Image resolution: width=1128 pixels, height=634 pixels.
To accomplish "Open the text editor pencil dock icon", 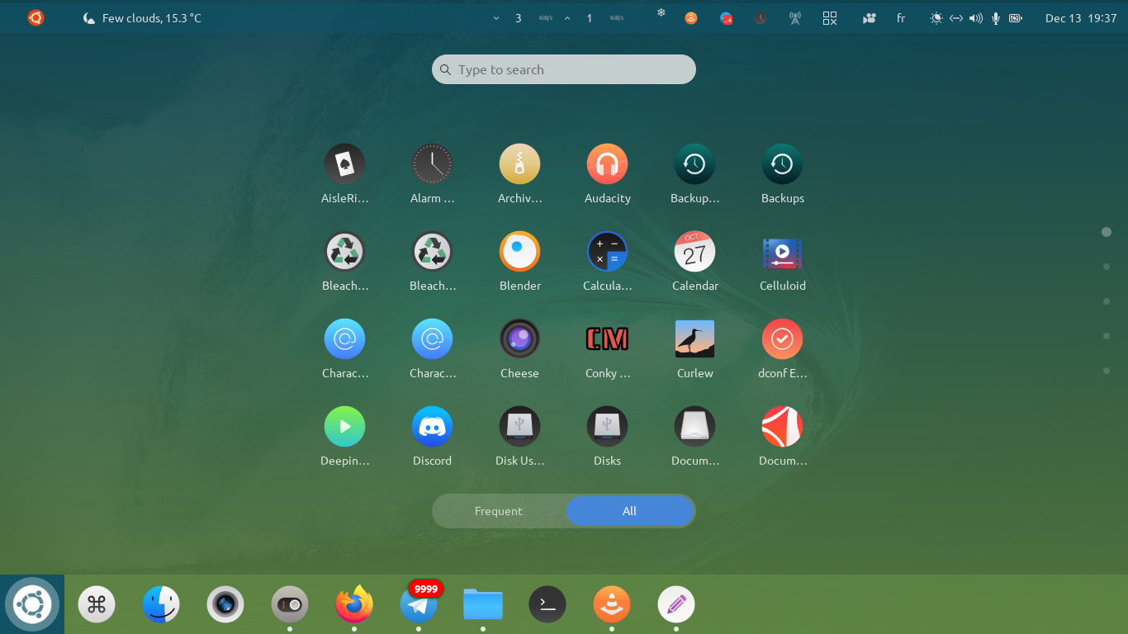I will (x=676, y=604).
